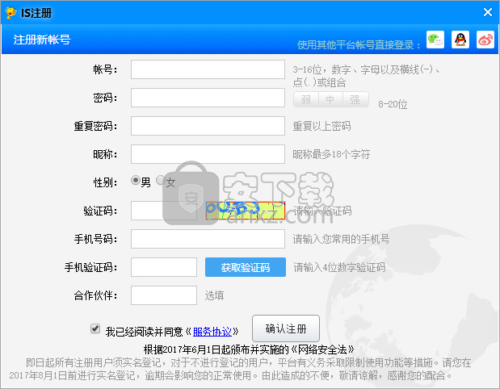Select the 女 gender radio button
This screenshot has width=500, height=389.
click(160, 181)
